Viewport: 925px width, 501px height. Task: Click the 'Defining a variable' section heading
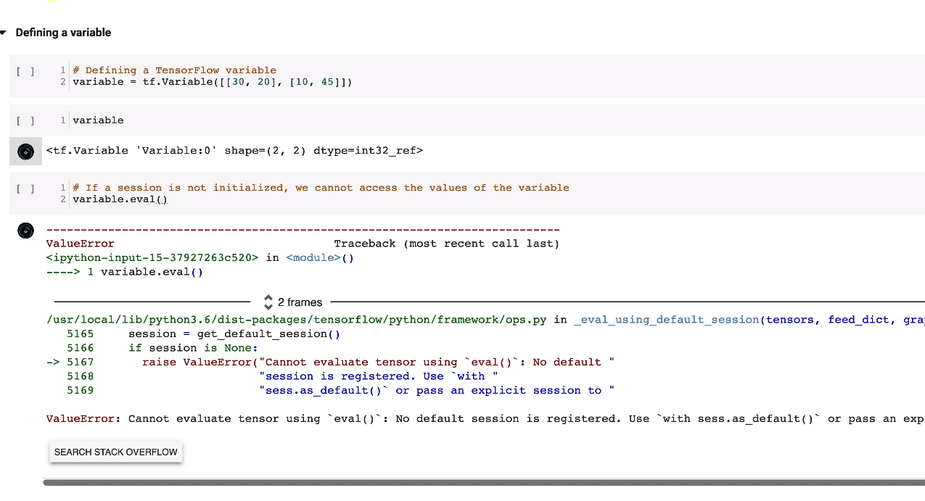63,33
